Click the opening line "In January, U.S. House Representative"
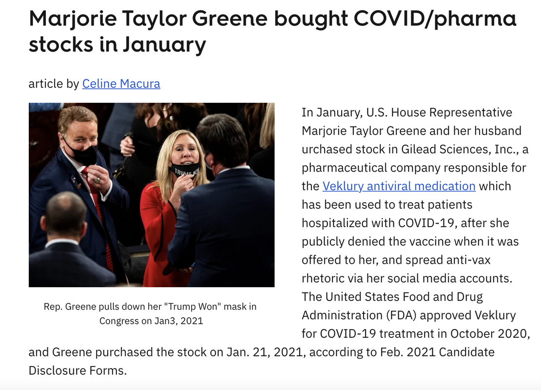 point(407,112)
